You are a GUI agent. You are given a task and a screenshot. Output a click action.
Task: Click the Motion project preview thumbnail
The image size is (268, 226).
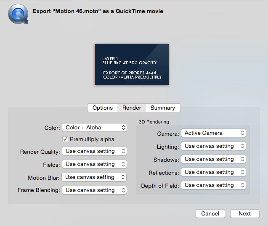[132, 64]
